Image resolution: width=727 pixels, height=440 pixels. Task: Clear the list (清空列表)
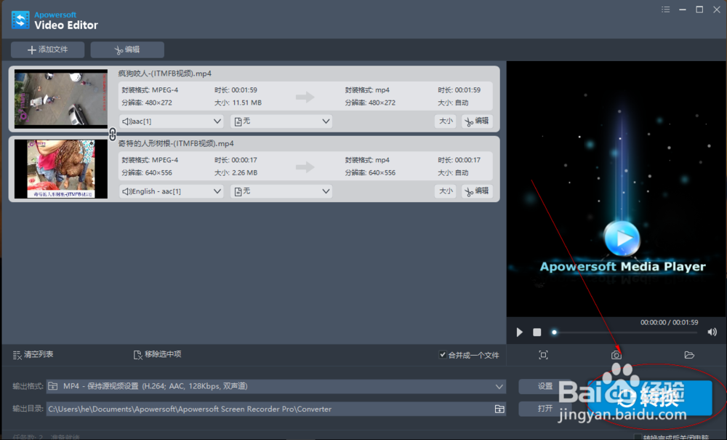click(33, 355)
